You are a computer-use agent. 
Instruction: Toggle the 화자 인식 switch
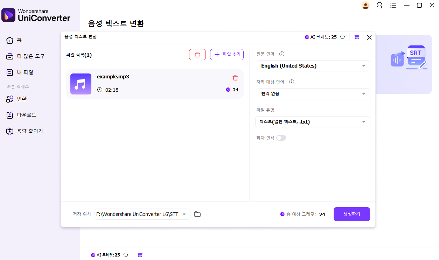[281, 138]
